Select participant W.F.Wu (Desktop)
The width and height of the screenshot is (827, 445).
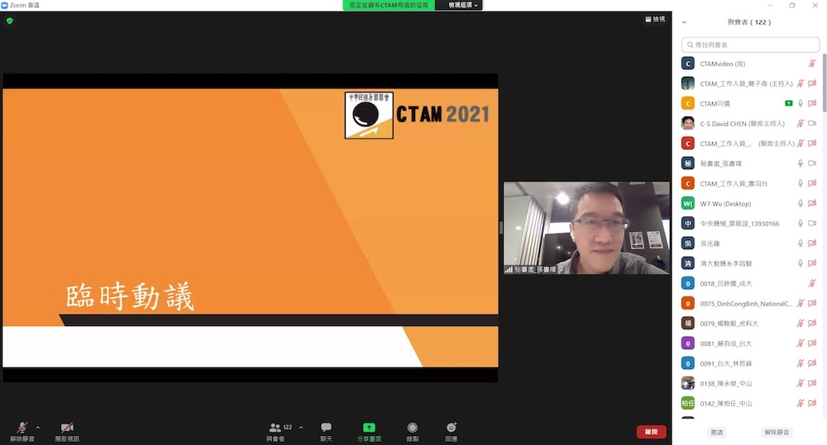coord(749,204)
